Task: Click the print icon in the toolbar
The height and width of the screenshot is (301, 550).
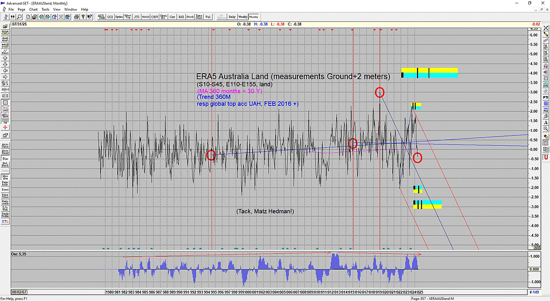Action: click(76, 17)
